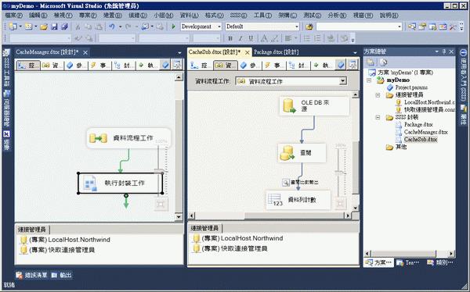
Task: Click the Save All toolbar icon
Action: 64,27
